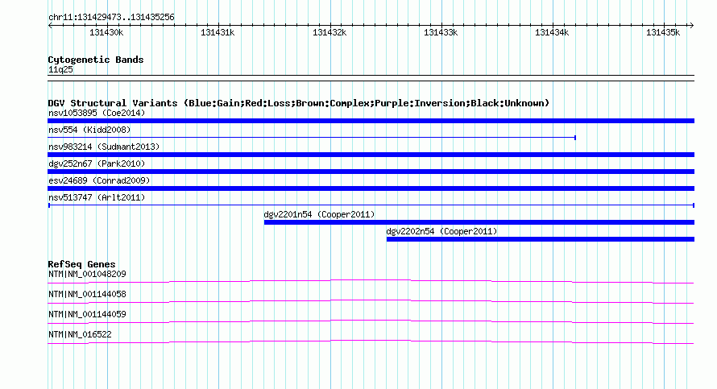Click the magenta line of NM_016522
Image resolution: width=717 pixels, height=389 pixels.
point(371,341)
